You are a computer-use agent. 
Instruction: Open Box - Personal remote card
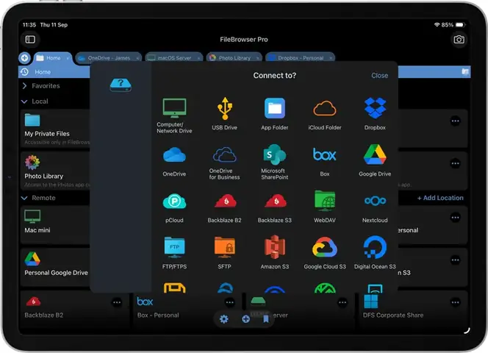coord(187,309)
